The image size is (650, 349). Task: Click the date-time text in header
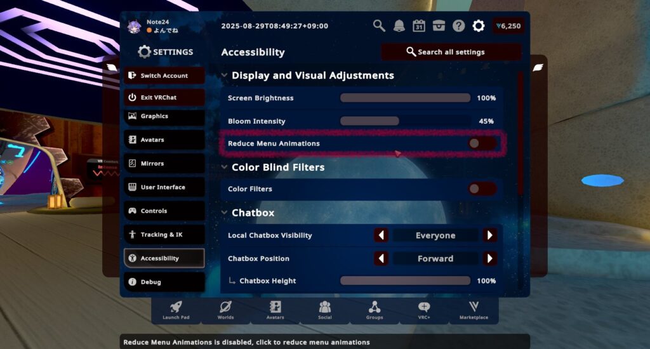274,25
